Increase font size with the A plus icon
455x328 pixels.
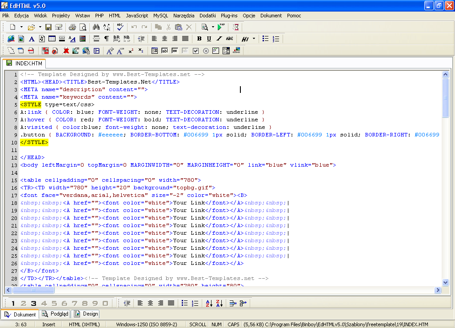pos(110,51)
